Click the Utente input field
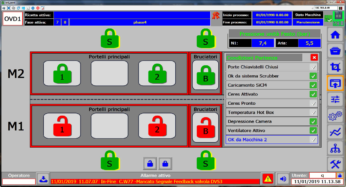 click(322, 175)
